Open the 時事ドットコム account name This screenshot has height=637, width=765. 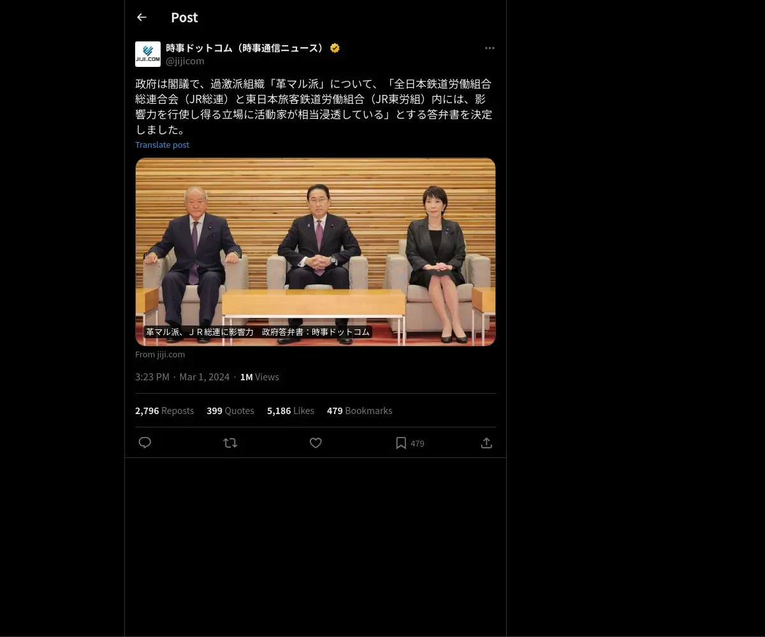246,48
